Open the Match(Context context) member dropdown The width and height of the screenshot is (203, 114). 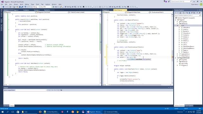85,12
